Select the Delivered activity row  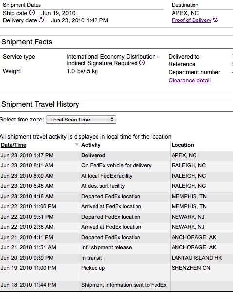[x=116, y=155]
